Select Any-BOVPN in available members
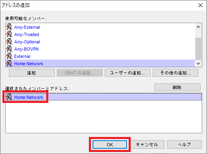The height and width of the screenshot is (154, 207). pos(100,49)
